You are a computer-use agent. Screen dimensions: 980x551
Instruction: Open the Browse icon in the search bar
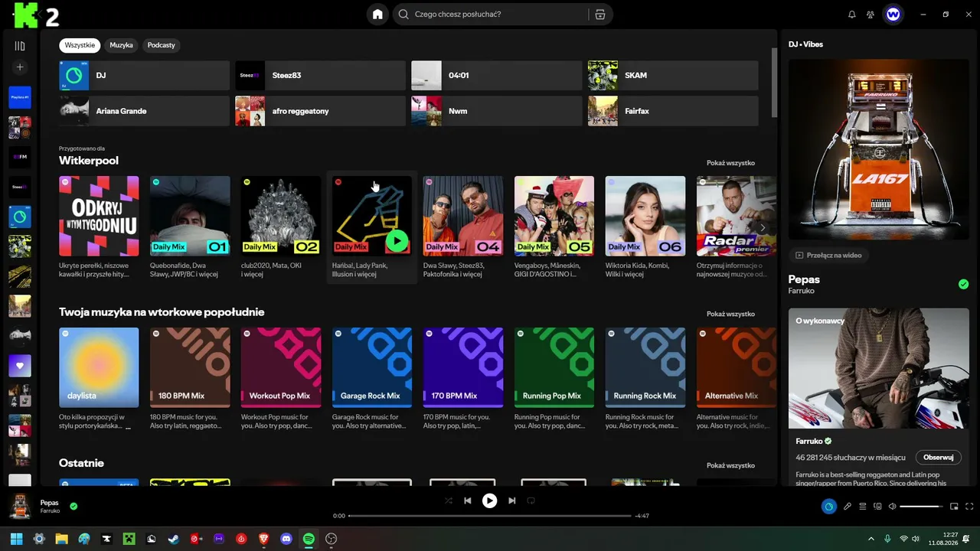[x=600, y=14]
